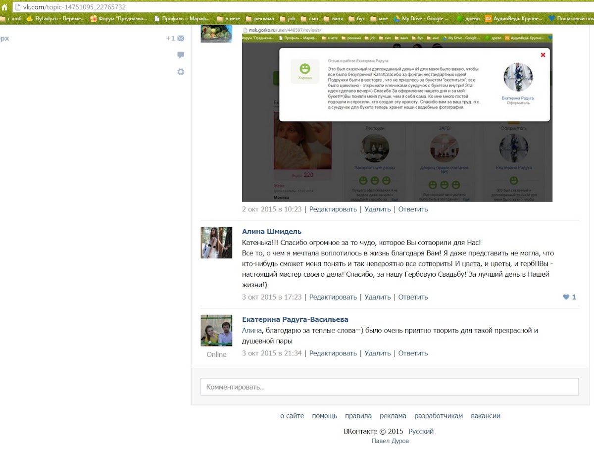The image size is (594, 449).
Task: Open the Профиль ~ Мараф... bookmark
Action: tap(182, 19)
